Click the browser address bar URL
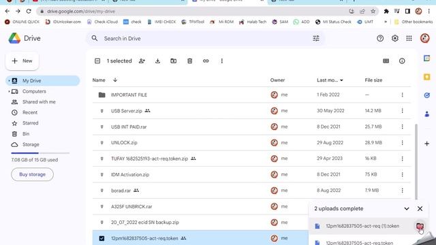 [x=81, y=12]
